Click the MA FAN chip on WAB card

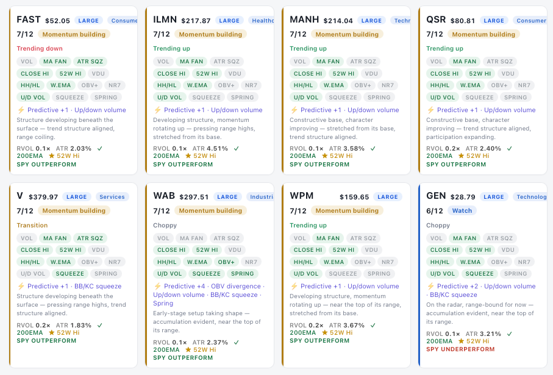[191, 238]
